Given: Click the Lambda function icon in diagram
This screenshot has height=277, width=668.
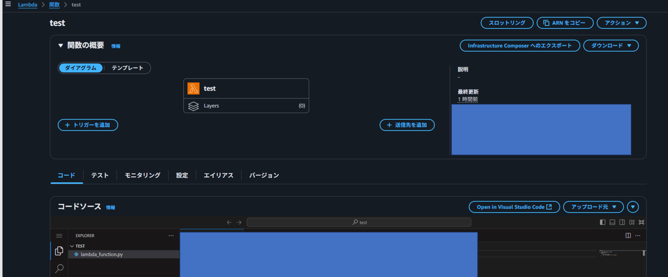Looking at the screenshot, I should (x=193, y=89).
